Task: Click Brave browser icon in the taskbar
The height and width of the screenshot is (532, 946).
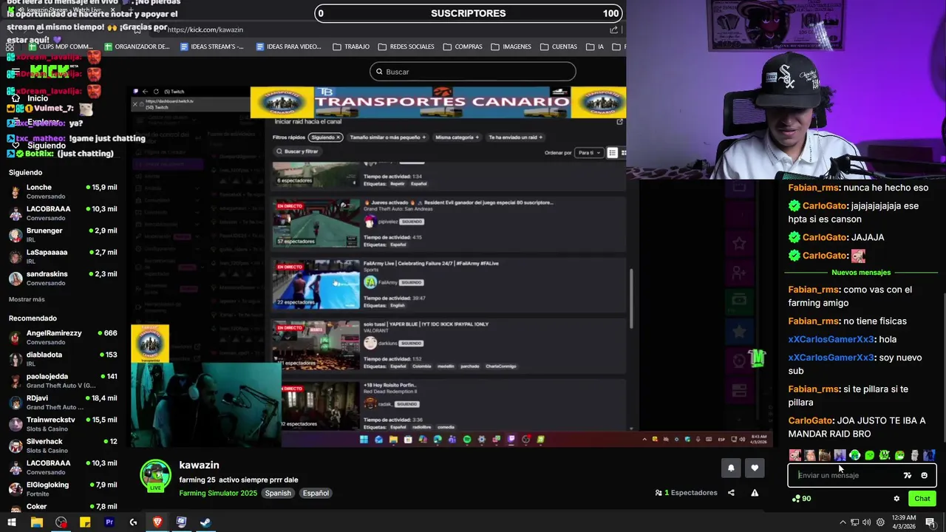Action: (157, 522)
